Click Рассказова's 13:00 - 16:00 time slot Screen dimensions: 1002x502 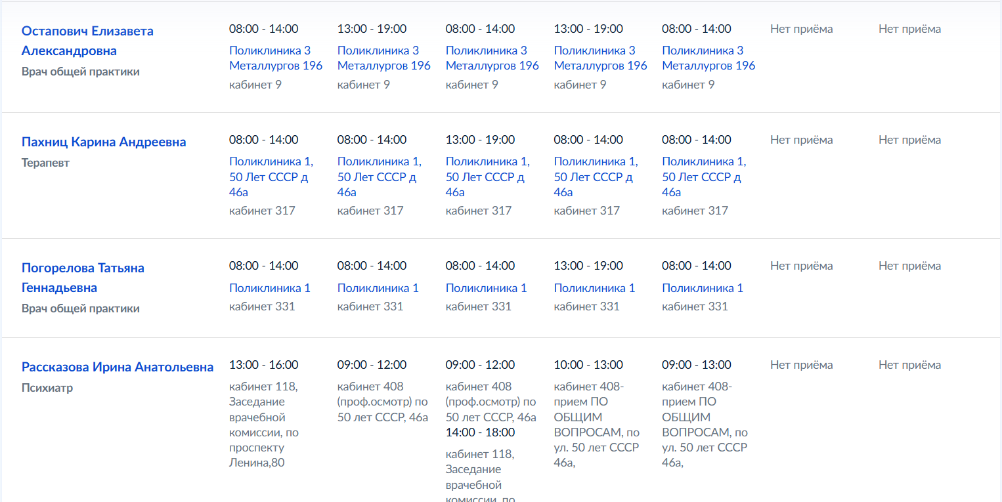264,365
